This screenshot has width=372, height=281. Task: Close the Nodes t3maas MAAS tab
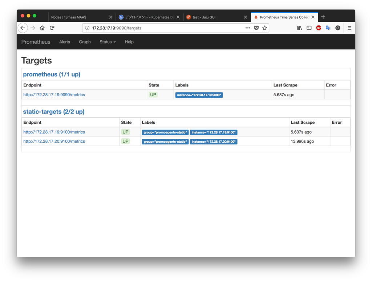[x=110, y=17]
